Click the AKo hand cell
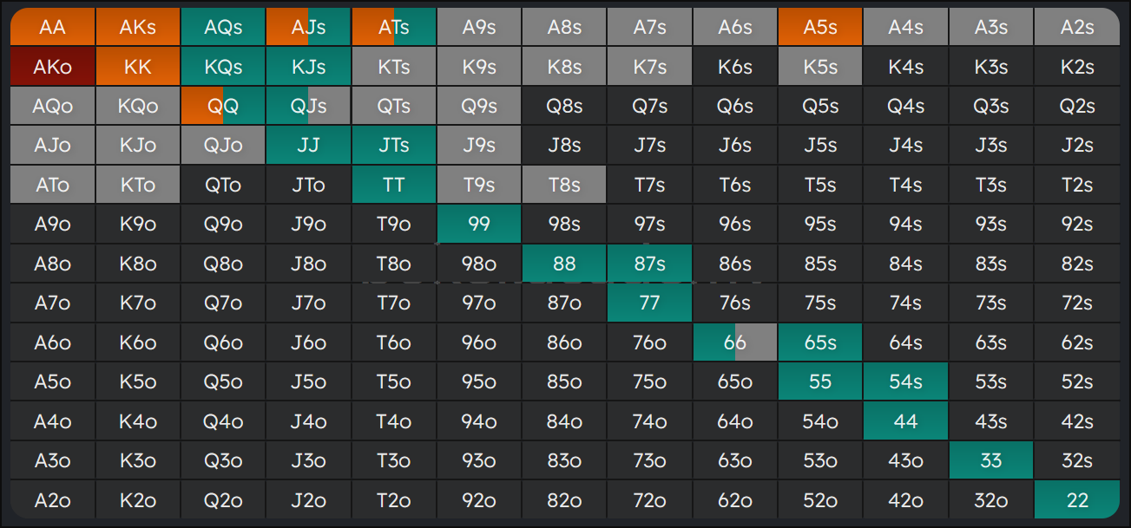This screenshot has width=1131, height=528. [x=52, y=67]
